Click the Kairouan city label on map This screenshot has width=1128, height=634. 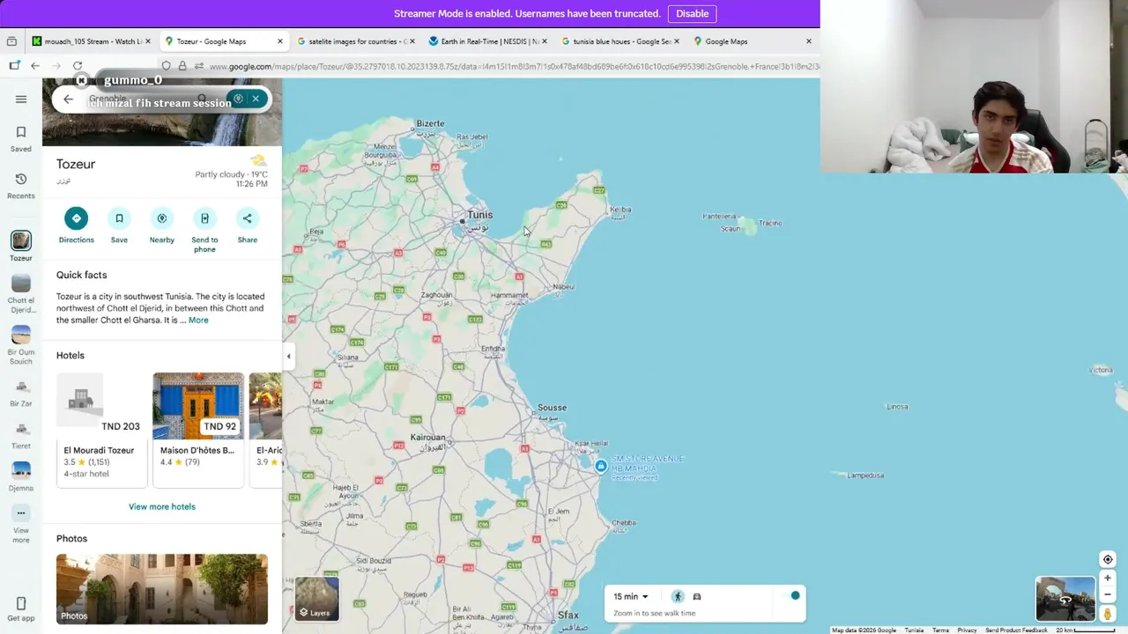point(428,438)
